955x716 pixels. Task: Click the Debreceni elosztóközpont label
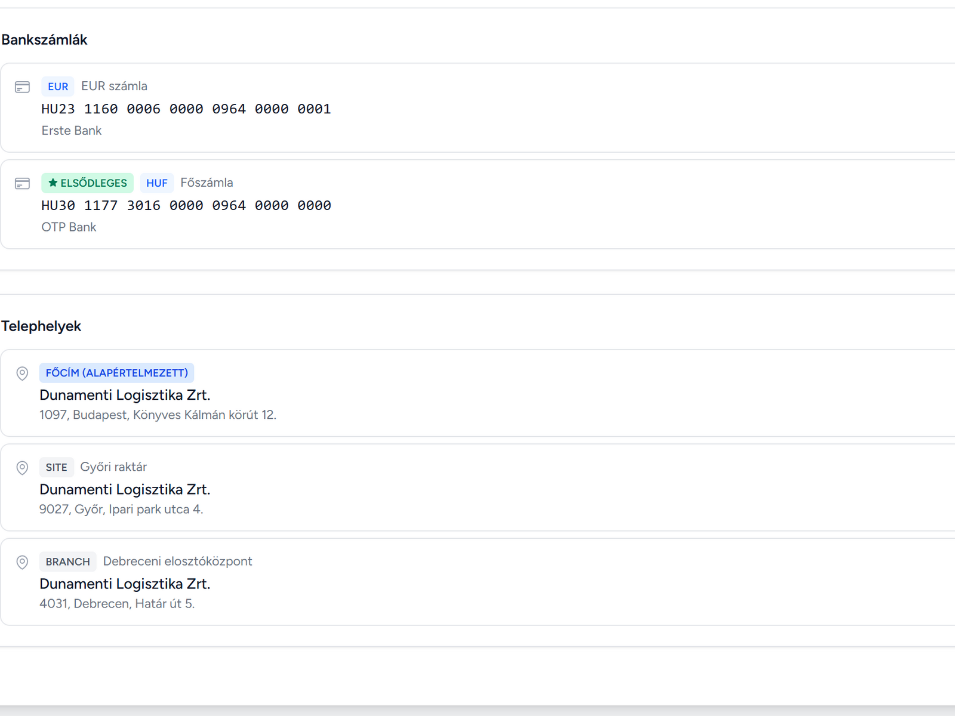click(178, 561)
